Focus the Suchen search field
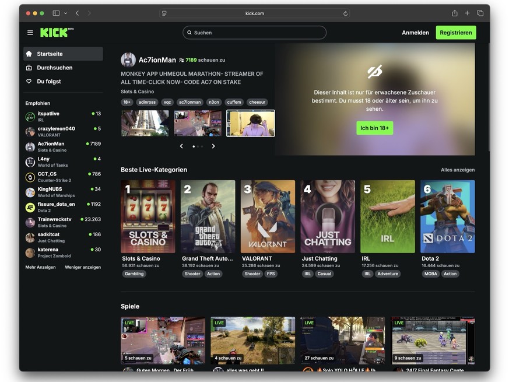 pos(254,33)
